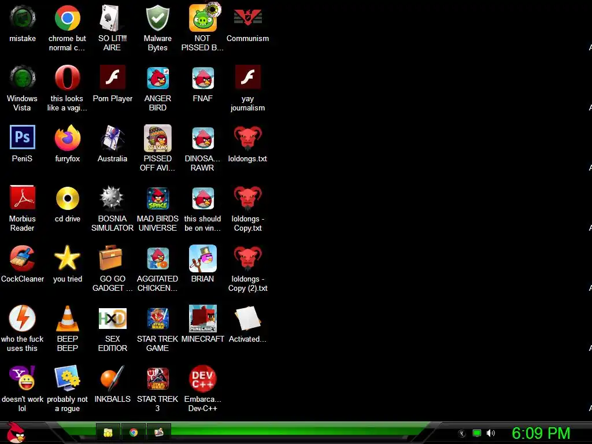Expand hidden system tray icons arrow
The width and height of the screenshot is (592, 444).
point(461,434)
